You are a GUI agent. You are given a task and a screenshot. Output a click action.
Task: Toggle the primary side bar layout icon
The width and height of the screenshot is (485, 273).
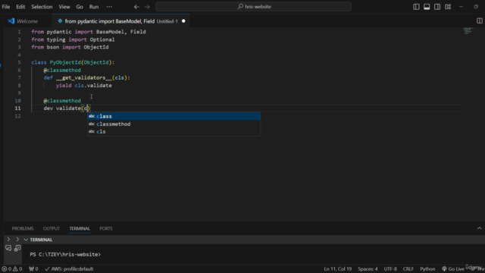(416, 7)
